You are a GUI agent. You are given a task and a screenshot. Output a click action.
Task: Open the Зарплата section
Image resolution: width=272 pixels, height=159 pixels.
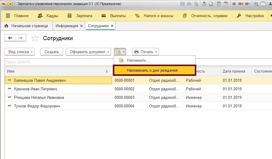click(x=80, y=16)
